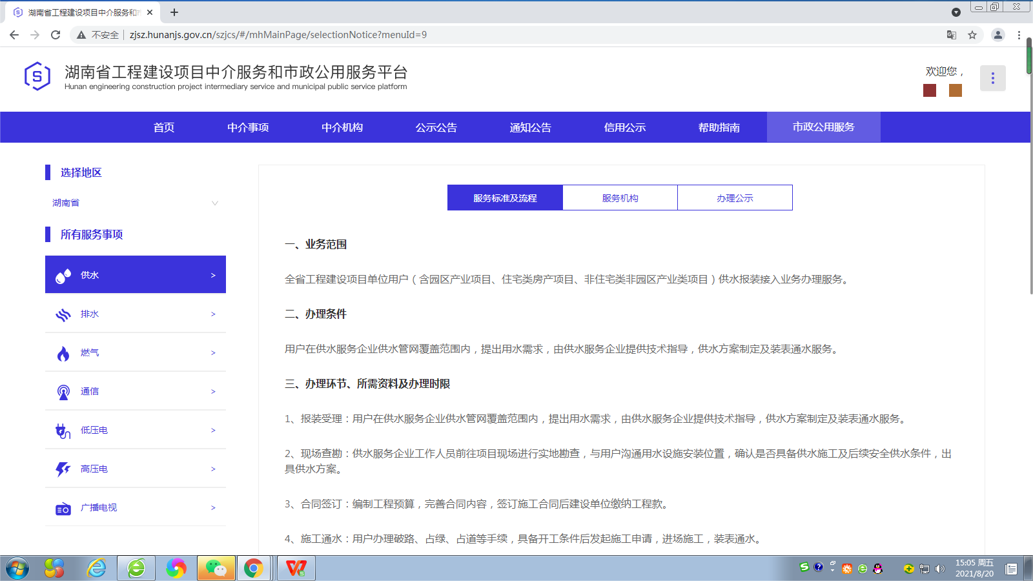Click the plug icon for 低压电
This screenshot has height=581, width=1033.
63,431
